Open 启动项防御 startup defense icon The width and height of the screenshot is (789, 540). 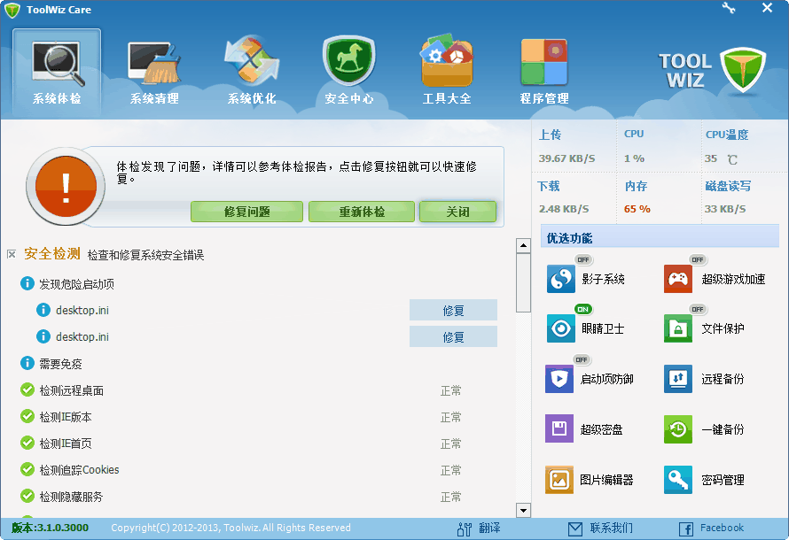tap(559, 379)
